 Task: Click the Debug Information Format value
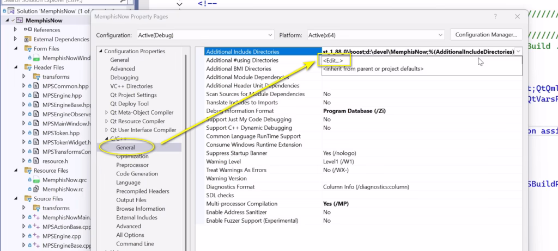point(354,111)
